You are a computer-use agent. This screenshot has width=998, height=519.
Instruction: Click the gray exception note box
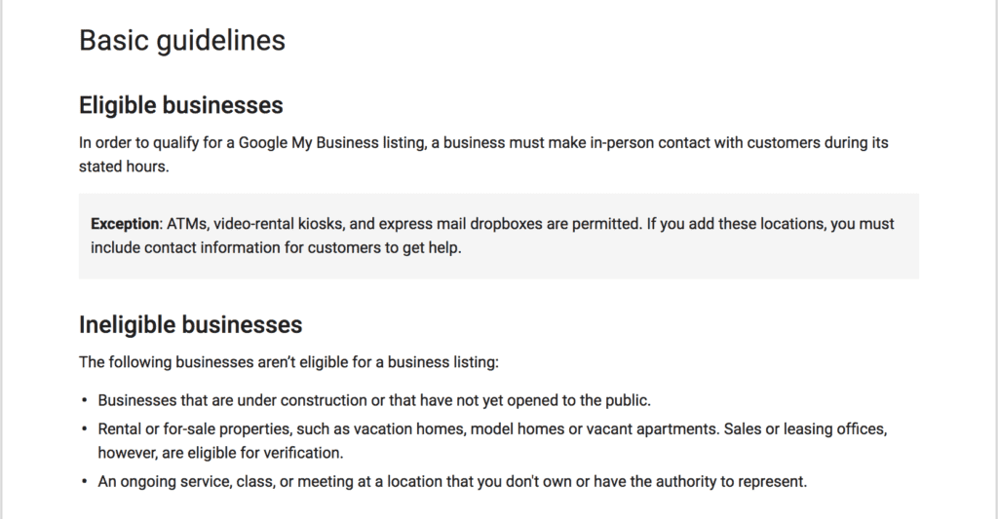[499, 236]
